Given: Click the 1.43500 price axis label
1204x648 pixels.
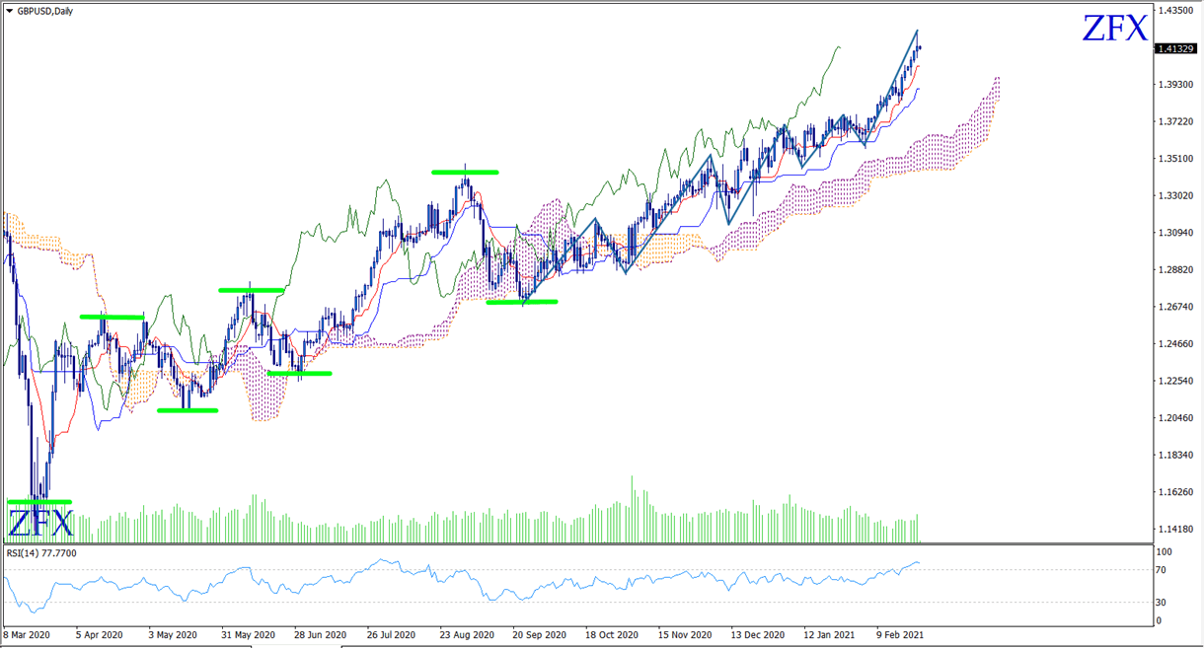Looking at the screenshot, I should 1178,11.
